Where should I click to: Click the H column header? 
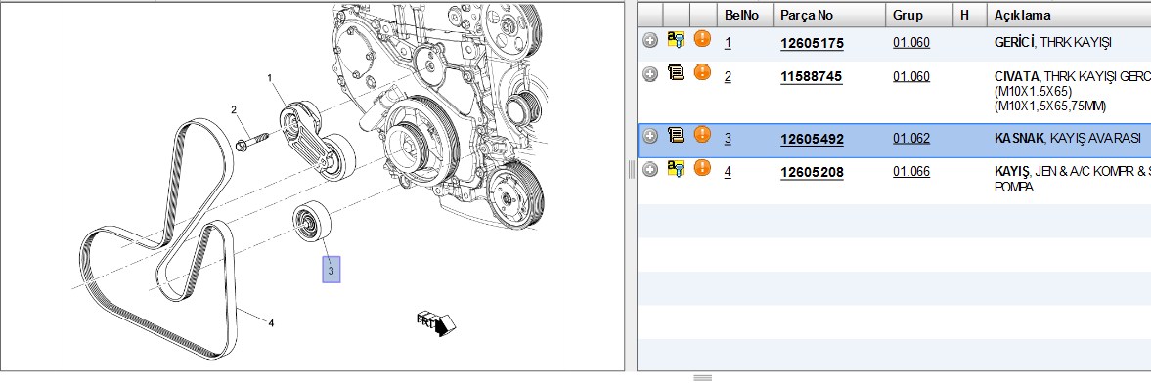970,15
